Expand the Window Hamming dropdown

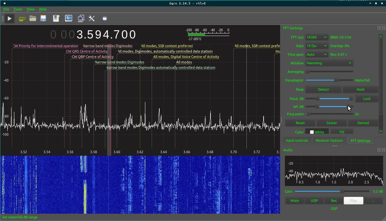pos(329,63)
